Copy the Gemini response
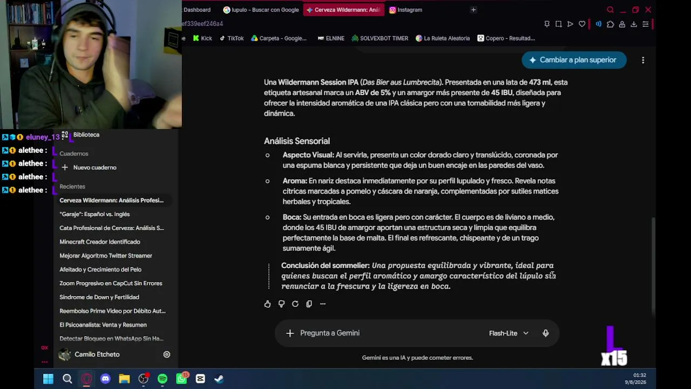This screenshot has height=389, width=691. coord(309,304)
